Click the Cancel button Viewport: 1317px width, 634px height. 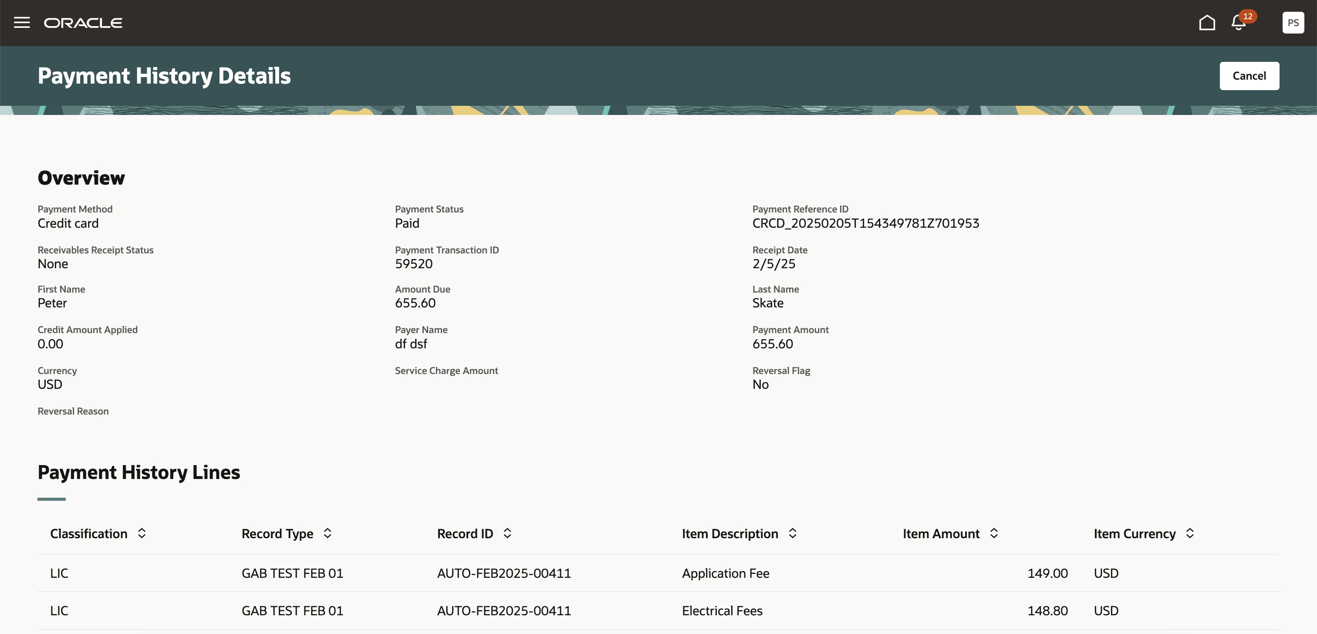coord(1249,76)
